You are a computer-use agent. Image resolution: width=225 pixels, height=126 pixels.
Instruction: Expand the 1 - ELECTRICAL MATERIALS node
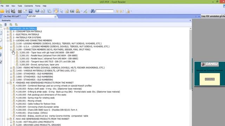8,35
